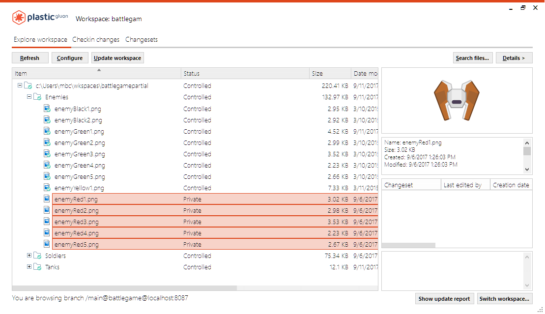
Task: Open Search files dialog
Action: [x=472, y=58]
